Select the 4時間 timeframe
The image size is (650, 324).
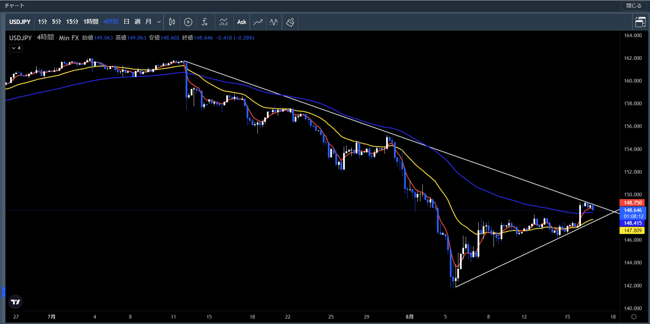tap(111, 22)
